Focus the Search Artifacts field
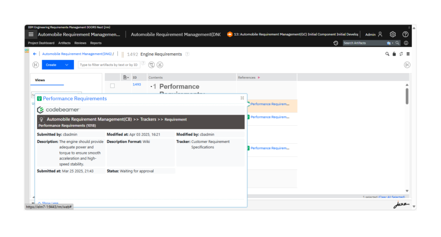This screenshot has height=237, width=441. pos(365,43)
